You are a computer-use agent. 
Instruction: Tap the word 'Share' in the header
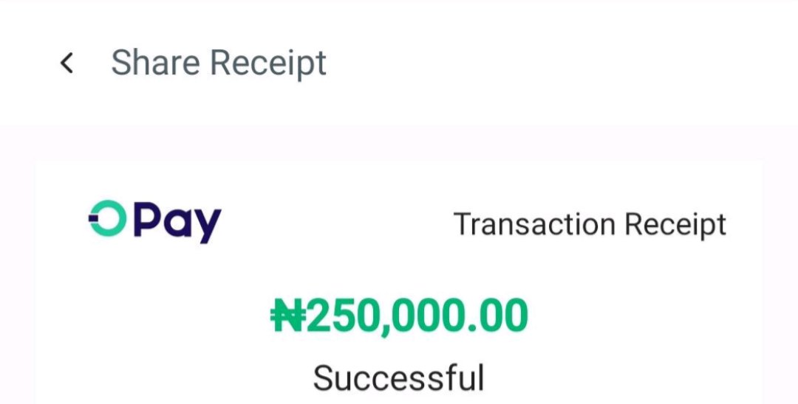(155, 63)
